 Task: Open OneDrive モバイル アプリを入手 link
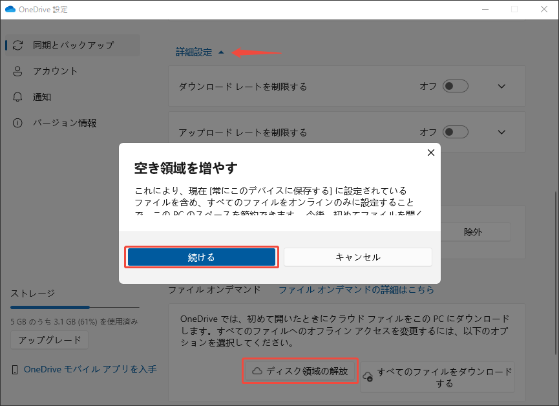90,370
